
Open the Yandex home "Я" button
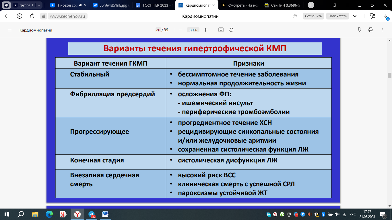[20, 16]
